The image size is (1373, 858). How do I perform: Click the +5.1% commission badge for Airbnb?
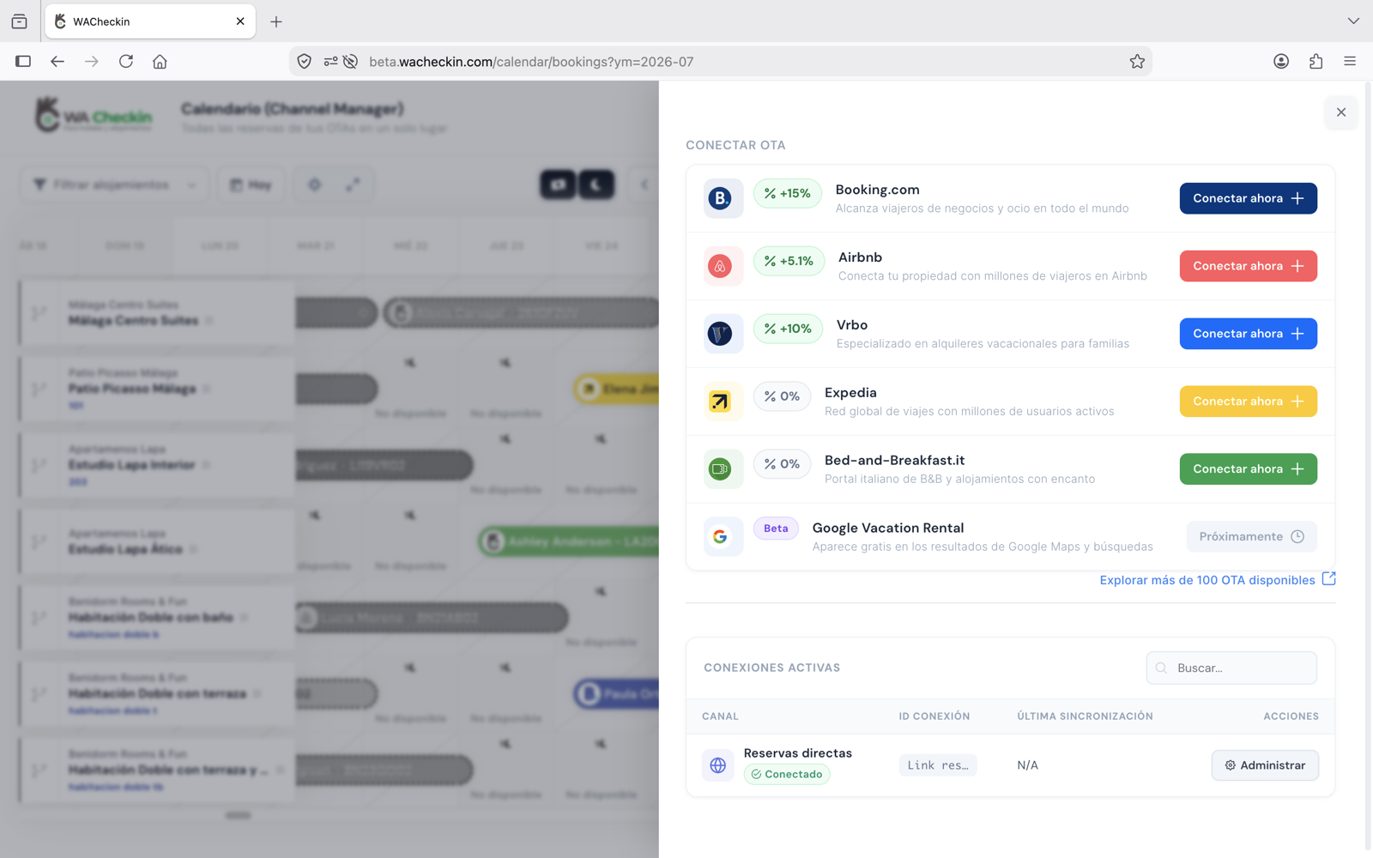[x=789, y=262]
